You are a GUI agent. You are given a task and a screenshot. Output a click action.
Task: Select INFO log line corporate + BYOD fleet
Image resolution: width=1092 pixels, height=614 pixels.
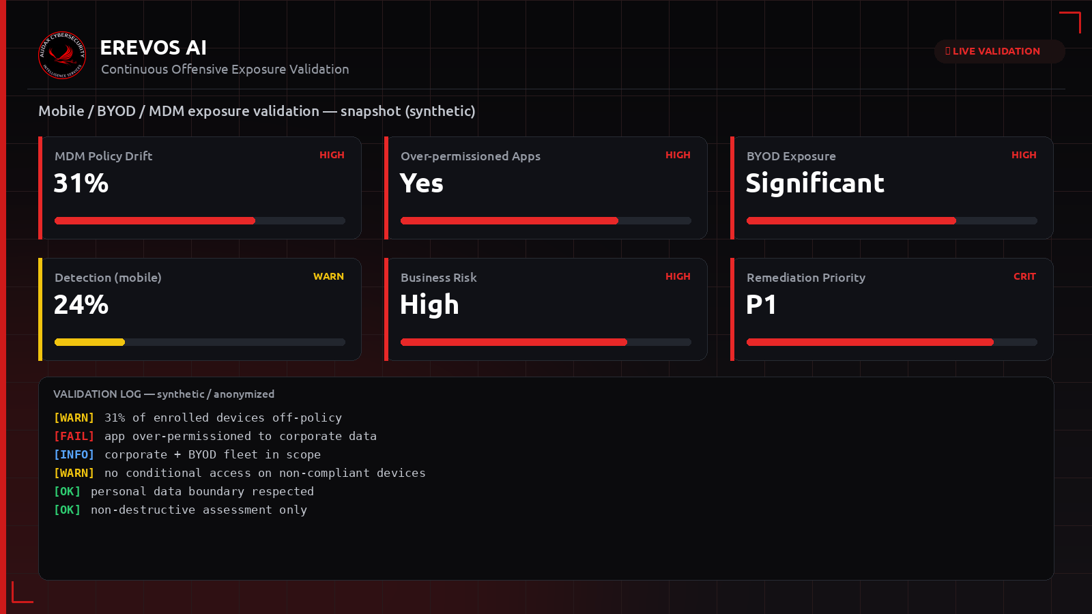(187, 454)
